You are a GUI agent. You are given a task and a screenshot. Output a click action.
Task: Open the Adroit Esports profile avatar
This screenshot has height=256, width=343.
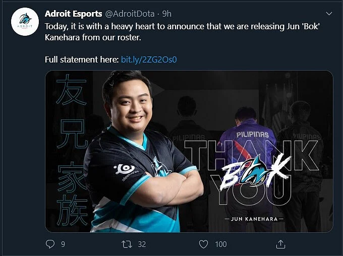[25, 22]
